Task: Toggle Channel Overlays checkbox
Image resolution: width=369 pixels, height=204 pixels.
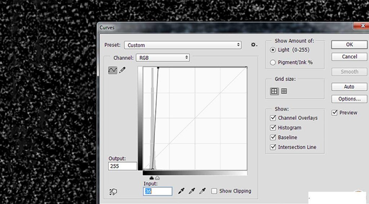Action: coord(273,118)
